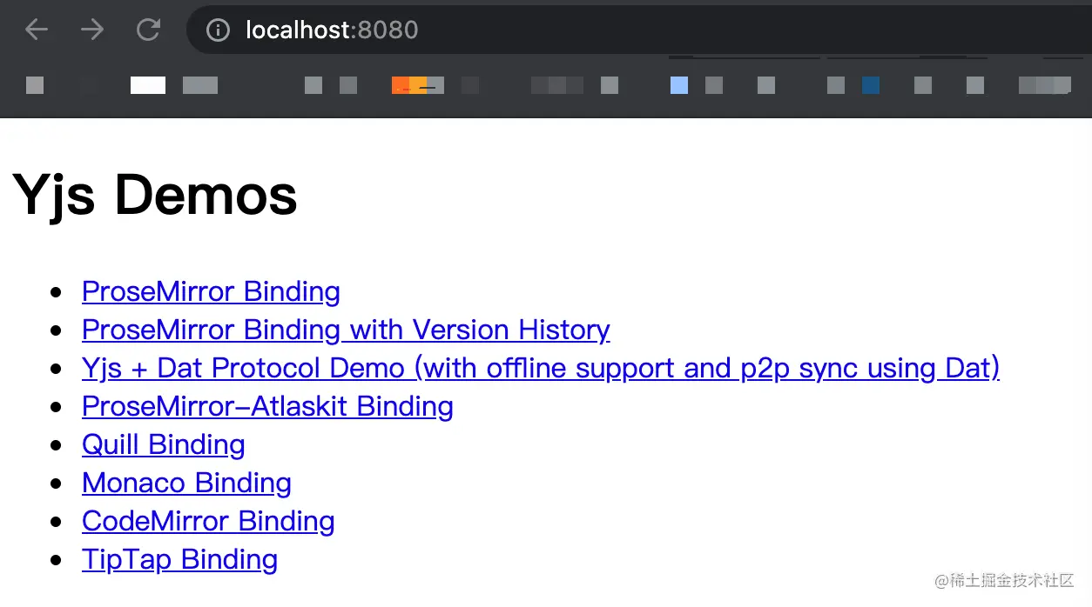View site information icon in address bar
This screenshot has width=1092, height=607.
click(218, 30)
